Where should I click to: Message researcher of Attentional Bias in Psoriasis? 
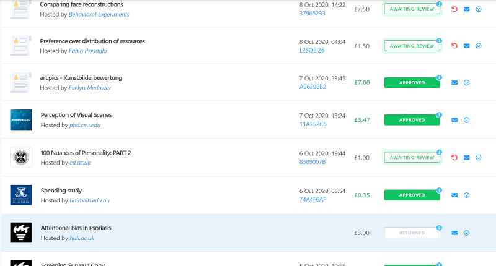click(454, 233)
